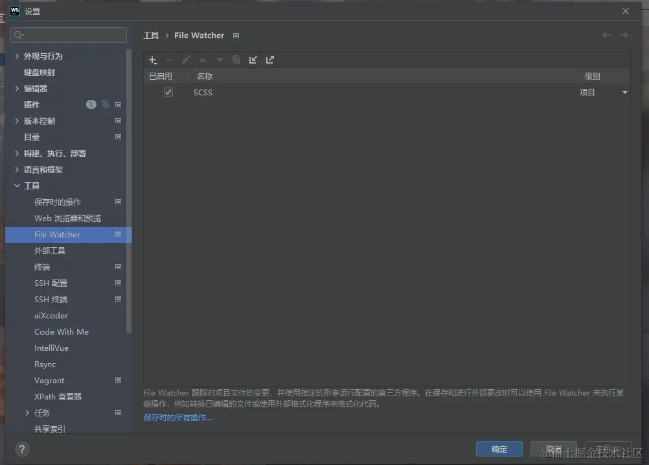
Task: Click the project icon on 任务 row
Action: (x=118, y=412)
